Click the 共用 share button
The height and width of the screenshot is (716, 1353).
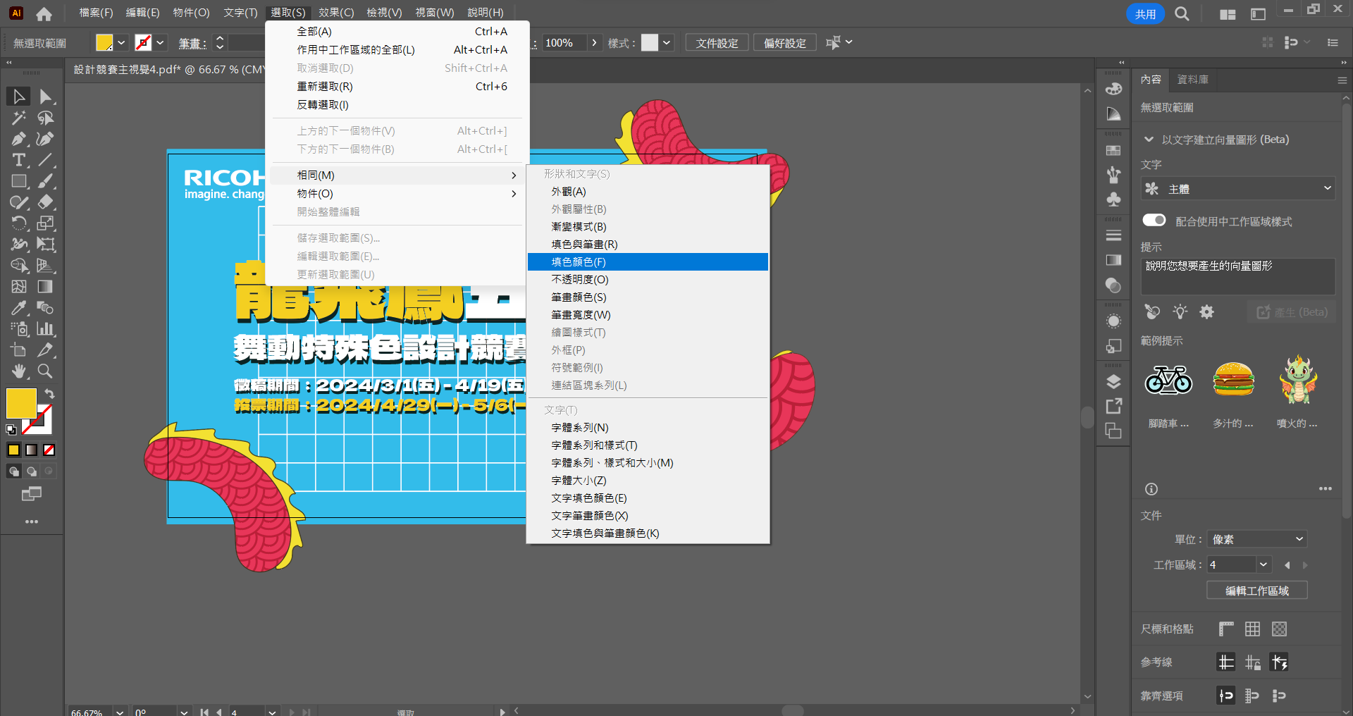[1145, 13]
